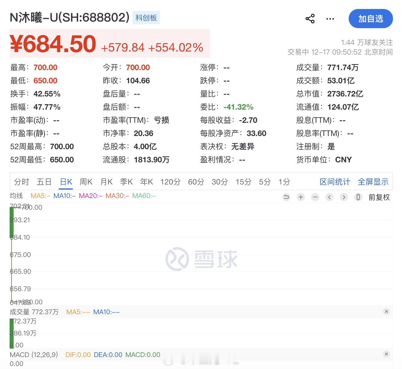Click the 科创板 label beside the stock name
This screenshot has width=402, height=369.
tap(146, 18)
